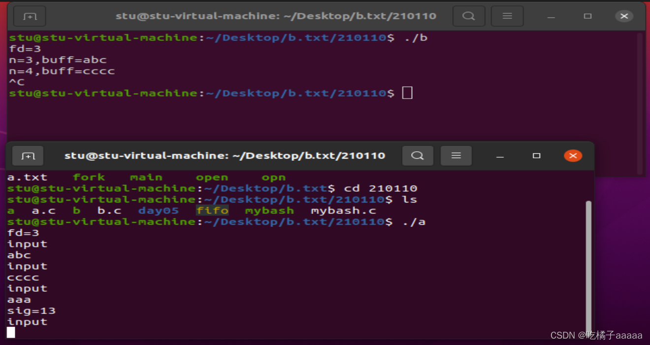Click 'n=4,buff=cccc' output line
The width and height of the screenshot is (650, 345).
coord(62,71)
